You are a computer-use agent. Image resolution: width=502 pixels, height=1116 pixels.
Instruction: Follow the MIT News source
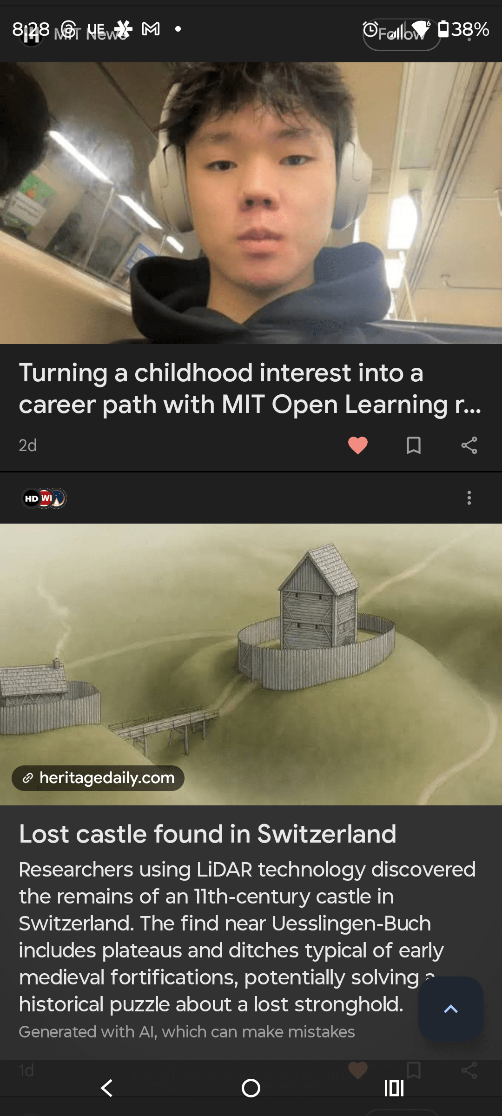pyautogui.click(x=402, y=34)
